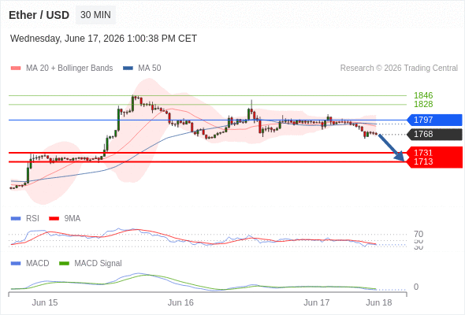Click the Jun 15 date axis label
Screen dimensions: 465x315
point(45,302)
